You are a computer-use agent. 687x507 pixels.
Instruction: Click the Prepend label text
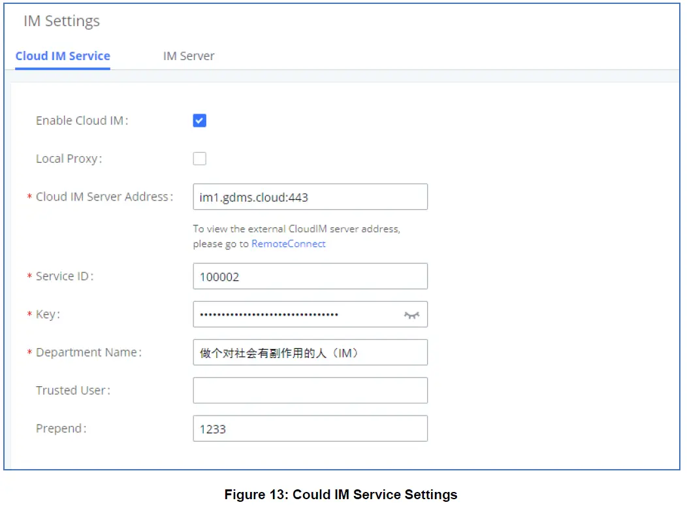[61, 429]
